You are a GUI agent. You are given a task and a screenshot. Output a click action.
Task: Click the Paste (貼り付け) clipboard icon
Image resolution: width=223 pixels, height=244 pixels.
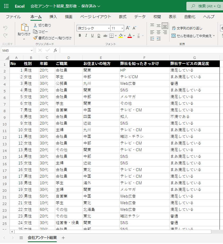(24, 28)
